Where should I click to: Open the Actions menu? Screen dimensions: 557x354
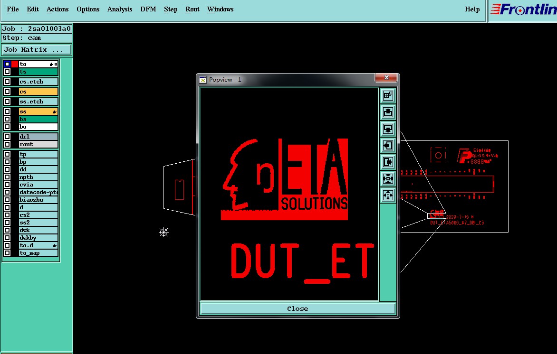click(58, 9)
